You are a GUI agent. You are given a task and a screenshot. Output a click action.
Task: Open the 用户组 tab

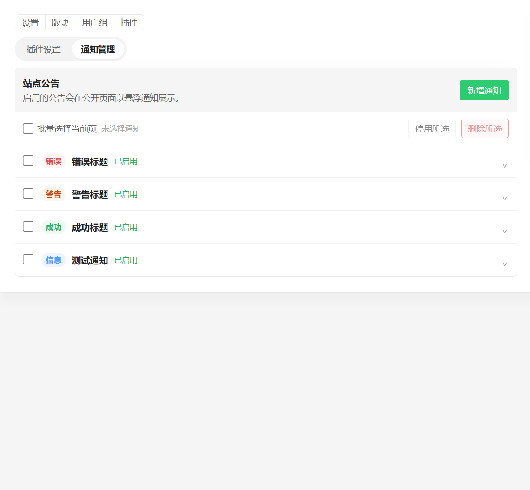[x=94, y=23]
